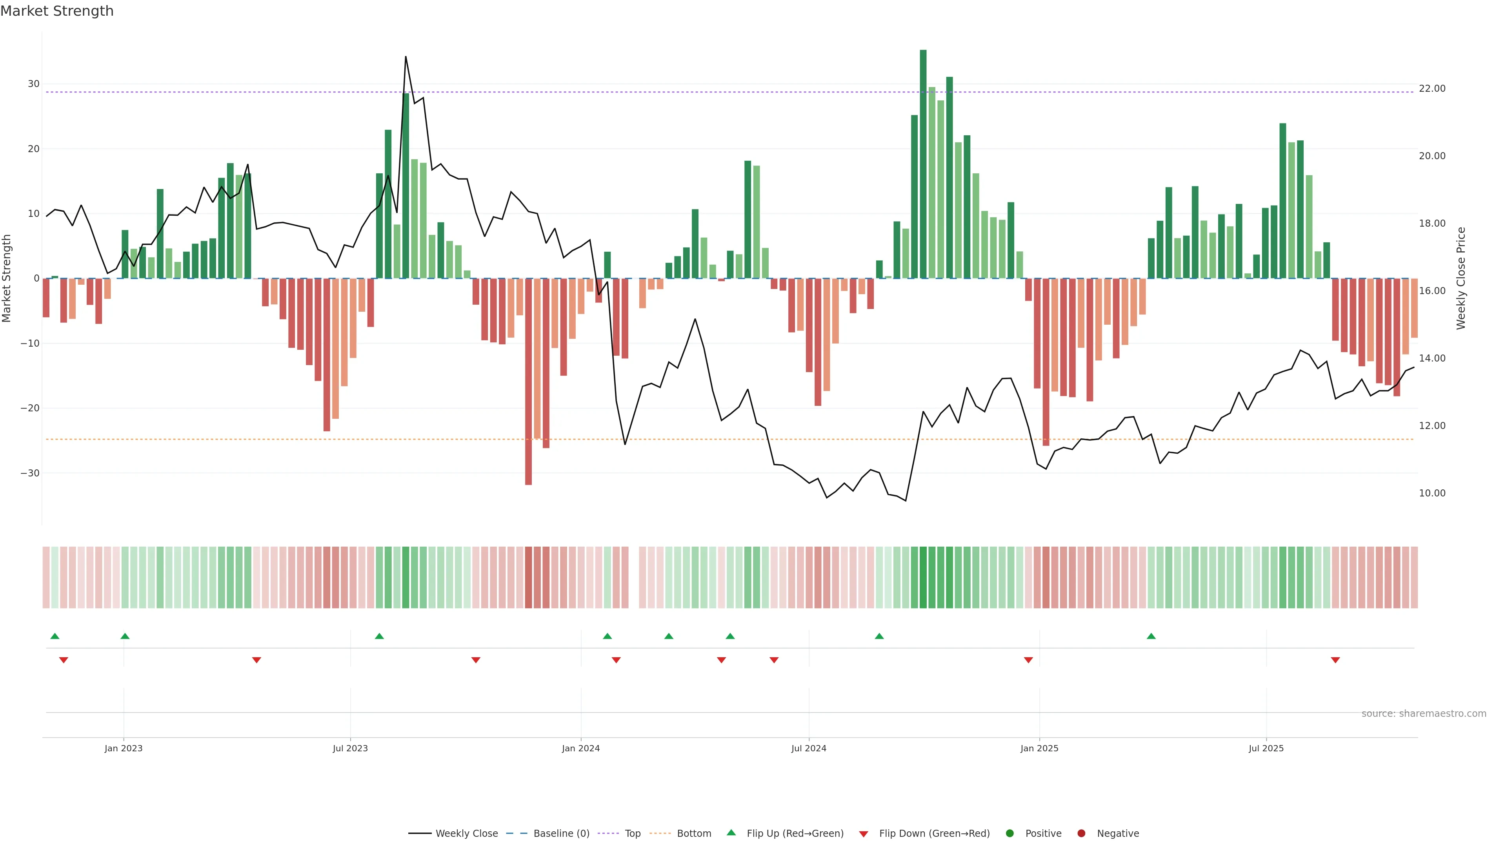Click the Flip Down red triangle legend icon
The width and height of the screenshot is (1506, 847).
pyautogui.click(x=864, y=834)
